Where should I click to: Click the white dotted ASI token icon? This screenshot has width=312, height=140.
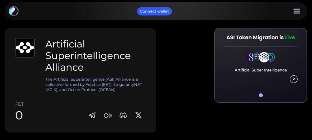264,57
